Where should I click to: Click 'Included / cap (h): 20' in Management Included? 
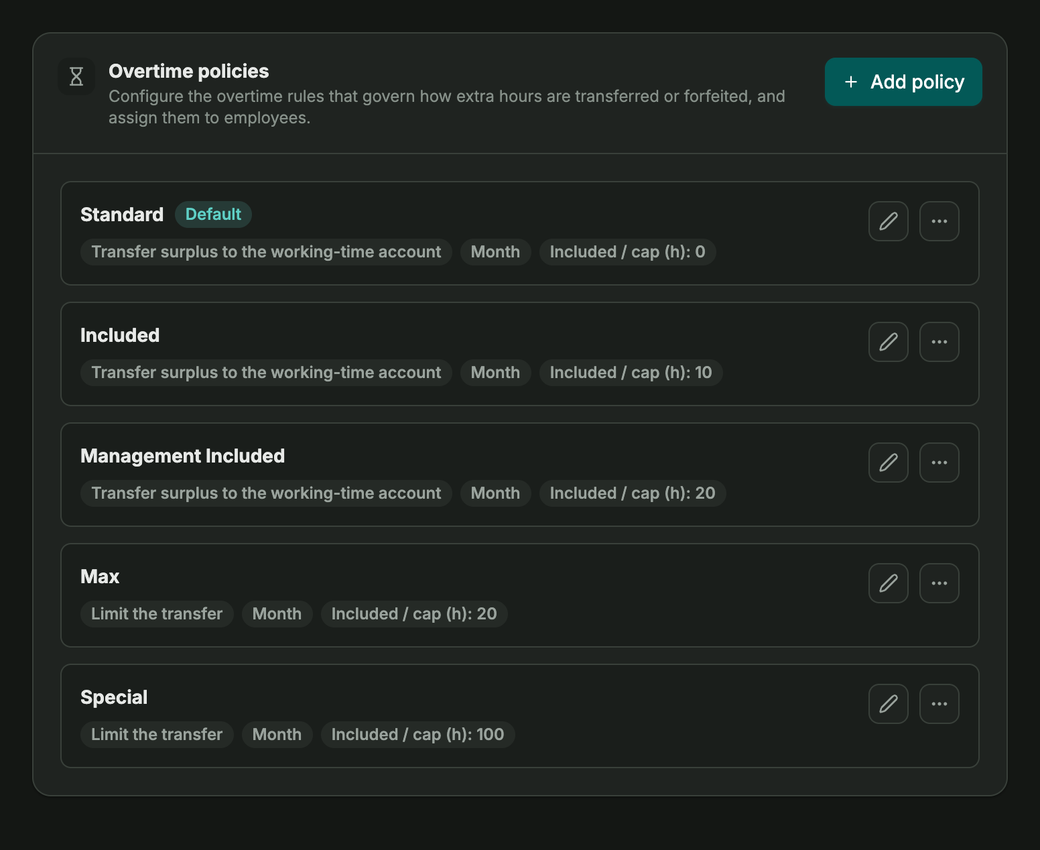pos(633,493)
